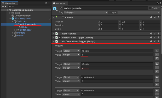The height and width of the screenshot is (98, 162).
Task: Select switch_reset in the hierarchy
Action: pos(26,30)
